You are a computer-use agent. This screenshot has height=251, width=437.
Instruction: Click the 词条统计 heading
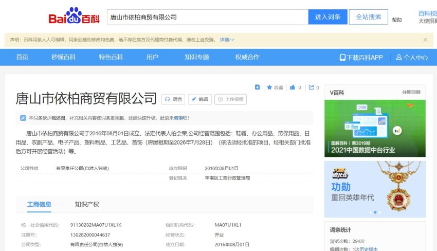coord(340,230)
